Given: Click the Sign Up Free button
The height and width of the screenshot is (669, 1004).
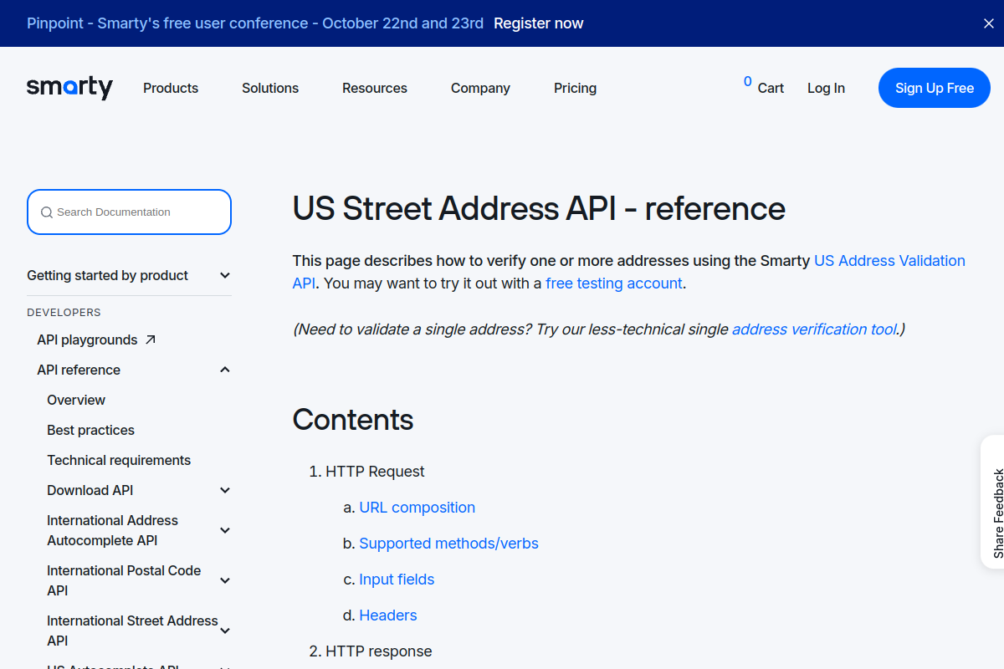Looking at the screenshot, I should (x=935, y=88).
